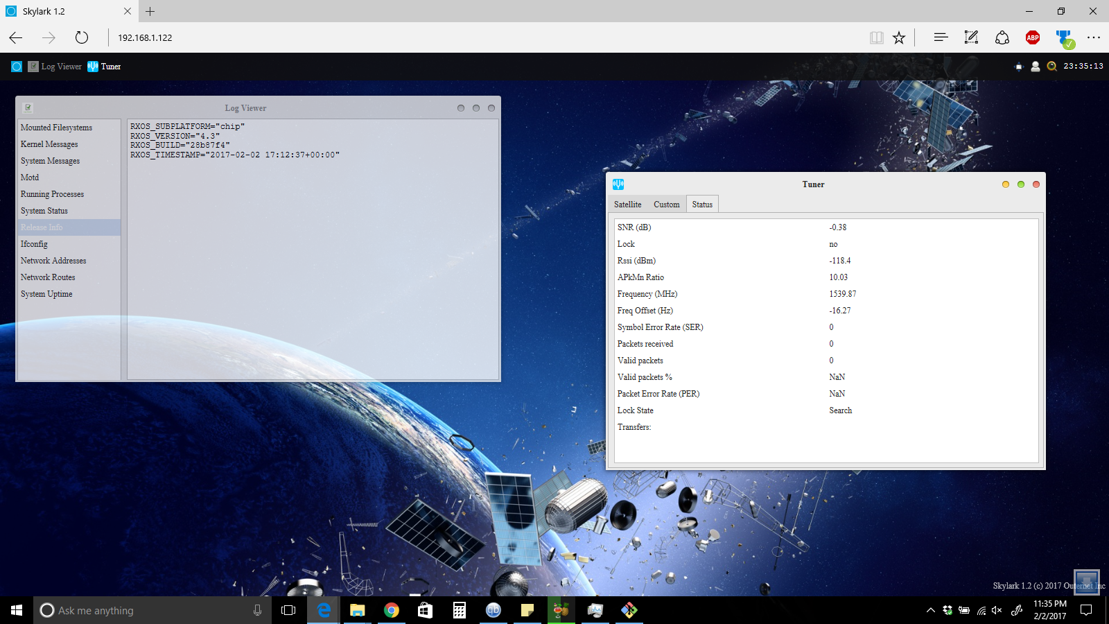Open Tuner from the Skylark taskbar

[104, 67]
